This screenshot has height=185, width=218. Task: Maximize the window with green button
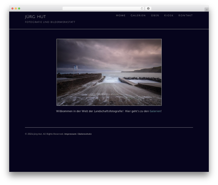[19, 9]
